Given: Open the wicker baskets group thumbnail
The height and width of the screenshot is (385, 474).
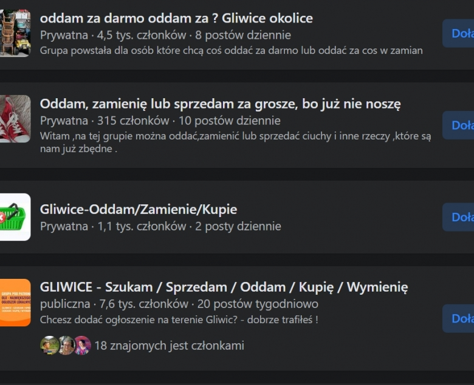Looking at the screenshot, I should 15,33.
